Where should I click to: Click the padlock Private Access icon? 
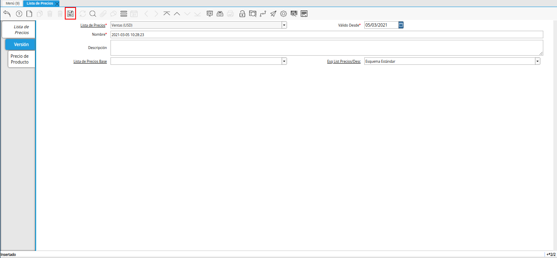[x=242, y=14]
